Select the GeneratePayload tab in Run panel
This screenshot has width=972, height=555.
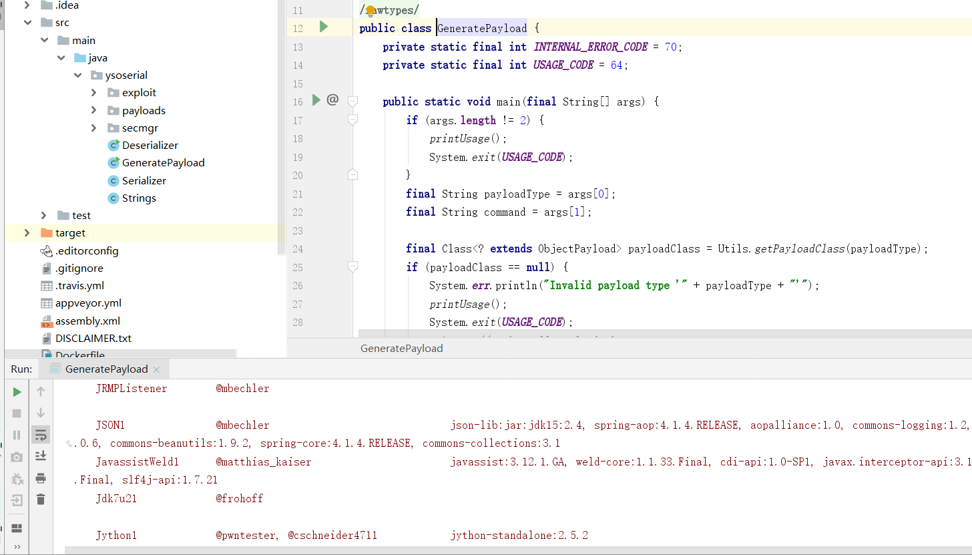103,369
